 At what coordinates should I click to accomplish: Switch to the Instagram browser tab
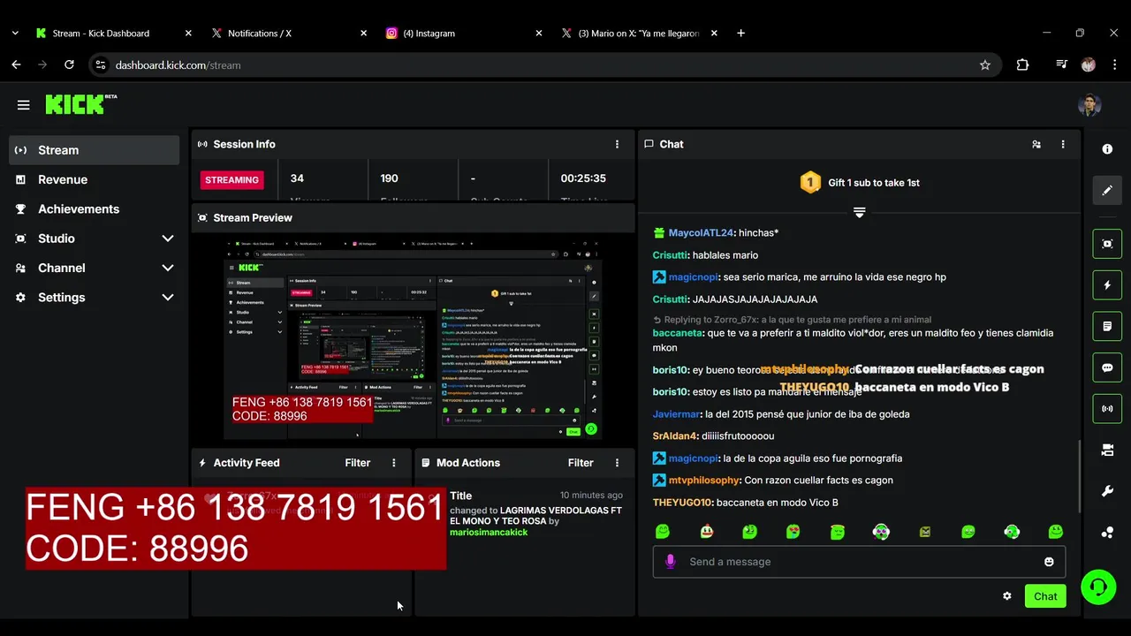point(464,33)
